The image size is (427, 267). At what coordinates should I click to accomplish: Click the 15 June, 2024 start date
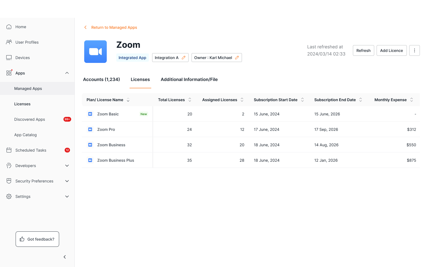click(x=267, y=114)
